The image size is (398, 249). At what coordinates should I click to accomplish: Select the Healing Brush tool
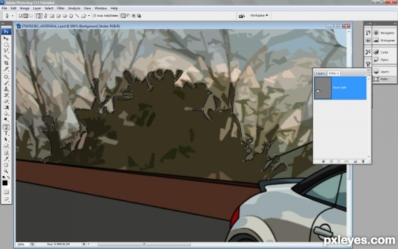[6, 77]
